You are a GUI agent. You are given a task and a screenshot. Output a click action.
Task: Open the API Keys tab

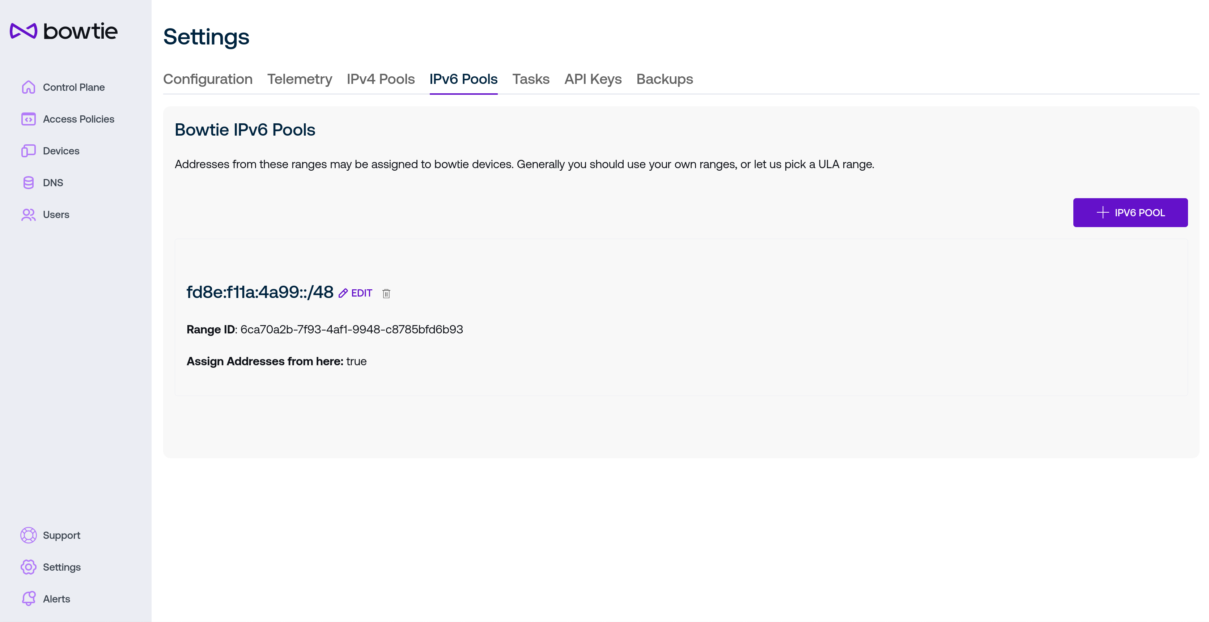(593, 79)
